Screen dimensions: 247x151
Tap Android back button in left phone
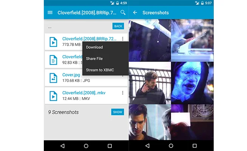pos(62,146)
